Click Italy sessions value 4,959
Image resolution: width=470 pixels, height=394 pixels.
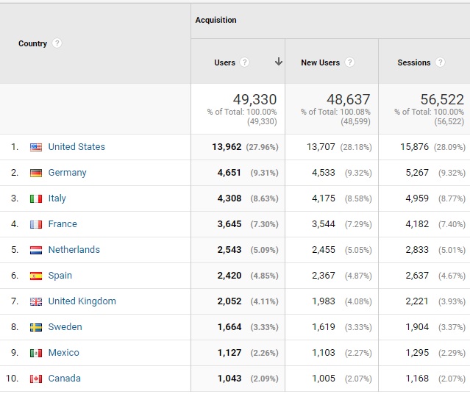(417, 198)
